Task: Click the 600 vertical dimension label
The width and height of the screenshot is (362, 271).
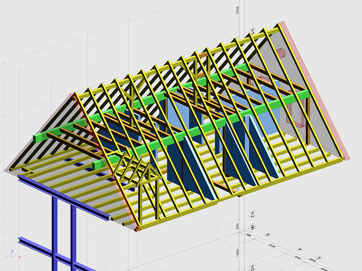Action: [237, 227]
